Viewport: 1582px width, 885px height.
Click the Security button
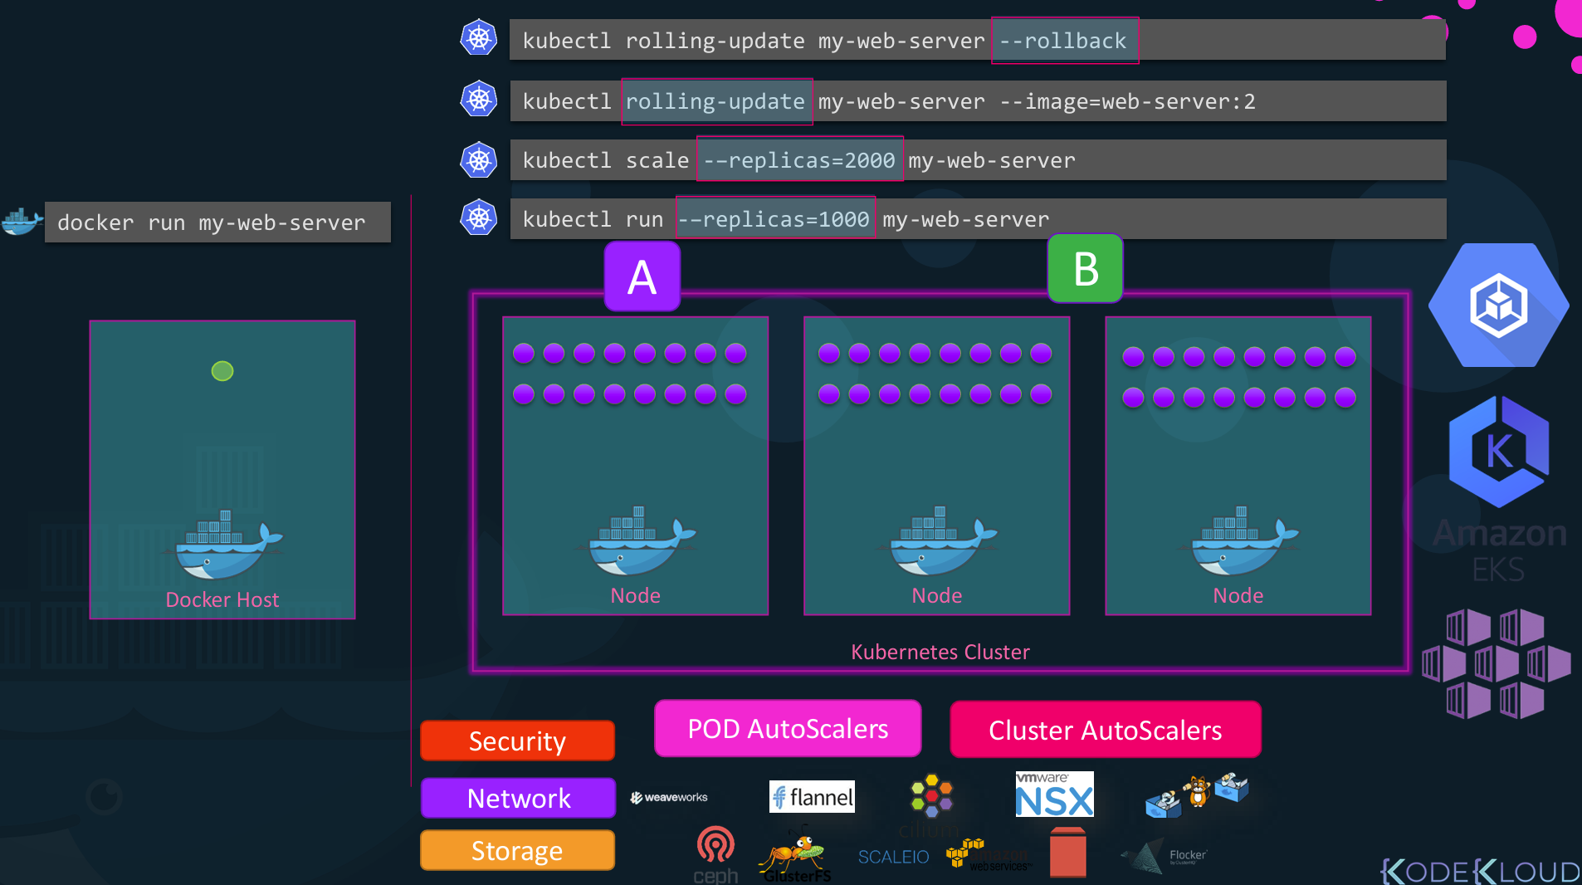point(517,741)
